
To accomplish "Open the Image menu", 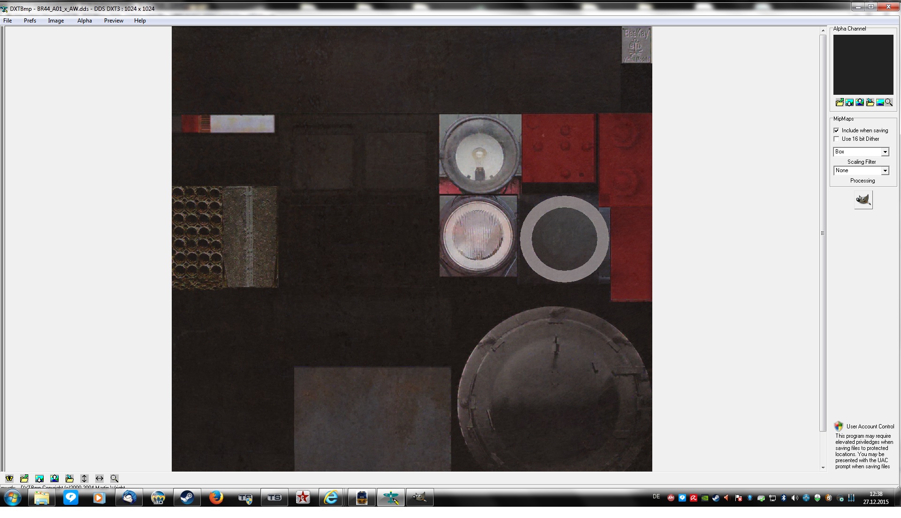I will coord(56,21).
